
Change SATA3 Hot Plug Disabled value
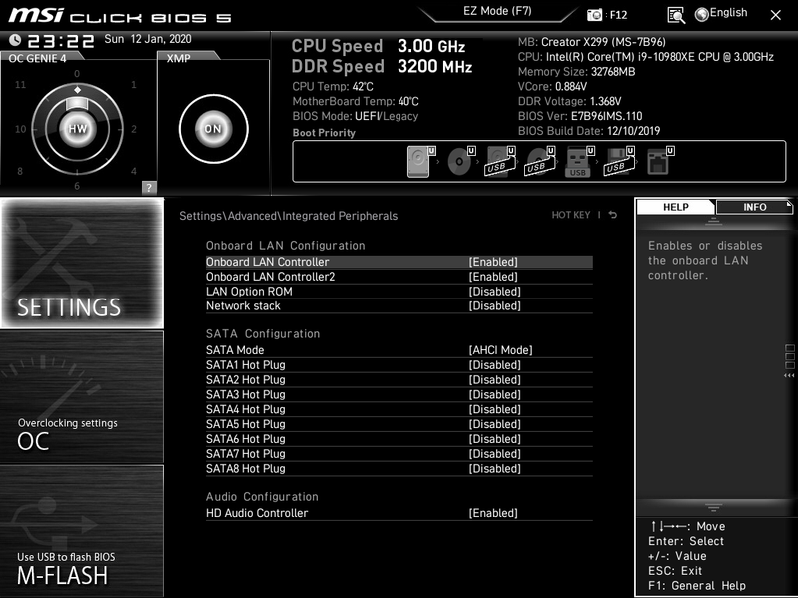click(x=494, y=394)
